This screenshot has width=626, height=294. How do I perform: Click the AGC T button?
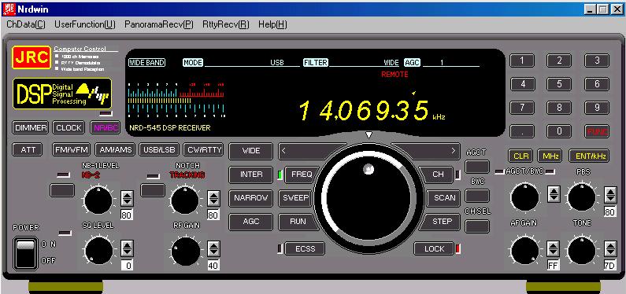[x=477, y=167]
